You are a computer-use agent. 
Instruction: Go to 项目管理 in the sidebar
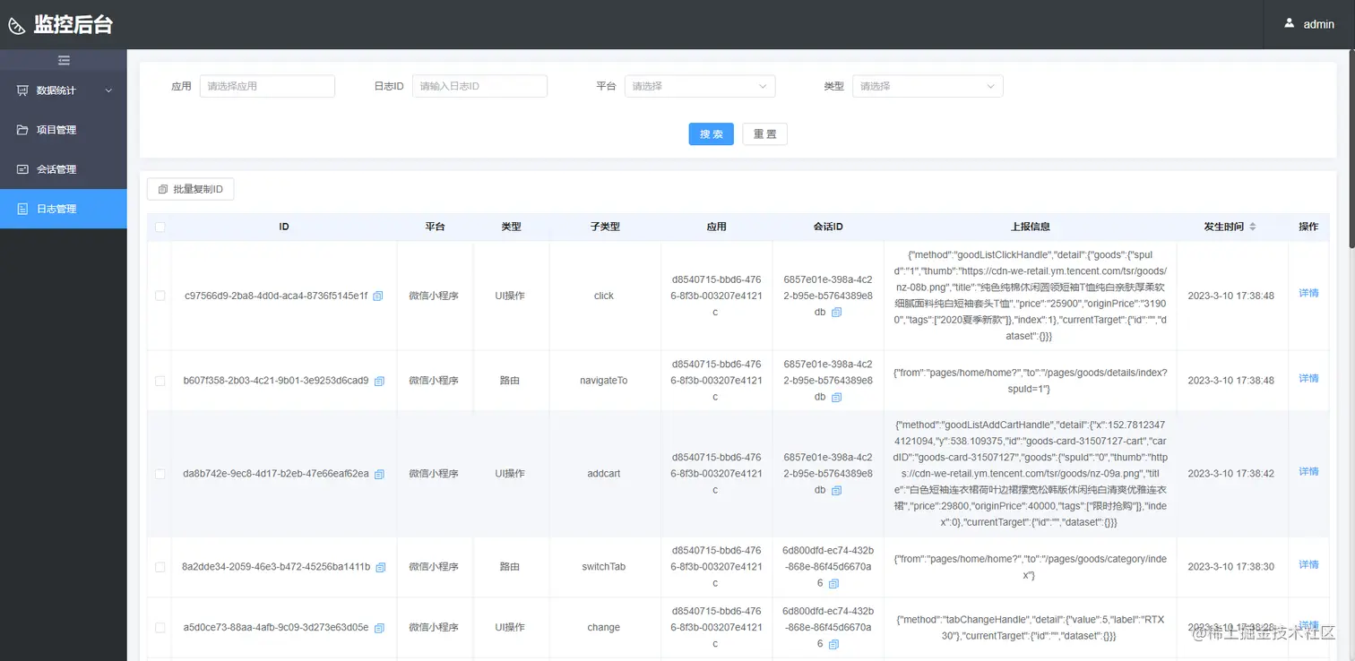(64, 130)
